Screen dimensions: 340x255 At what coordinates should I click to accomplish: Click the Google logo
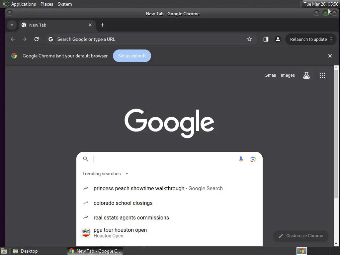(169, 123)
